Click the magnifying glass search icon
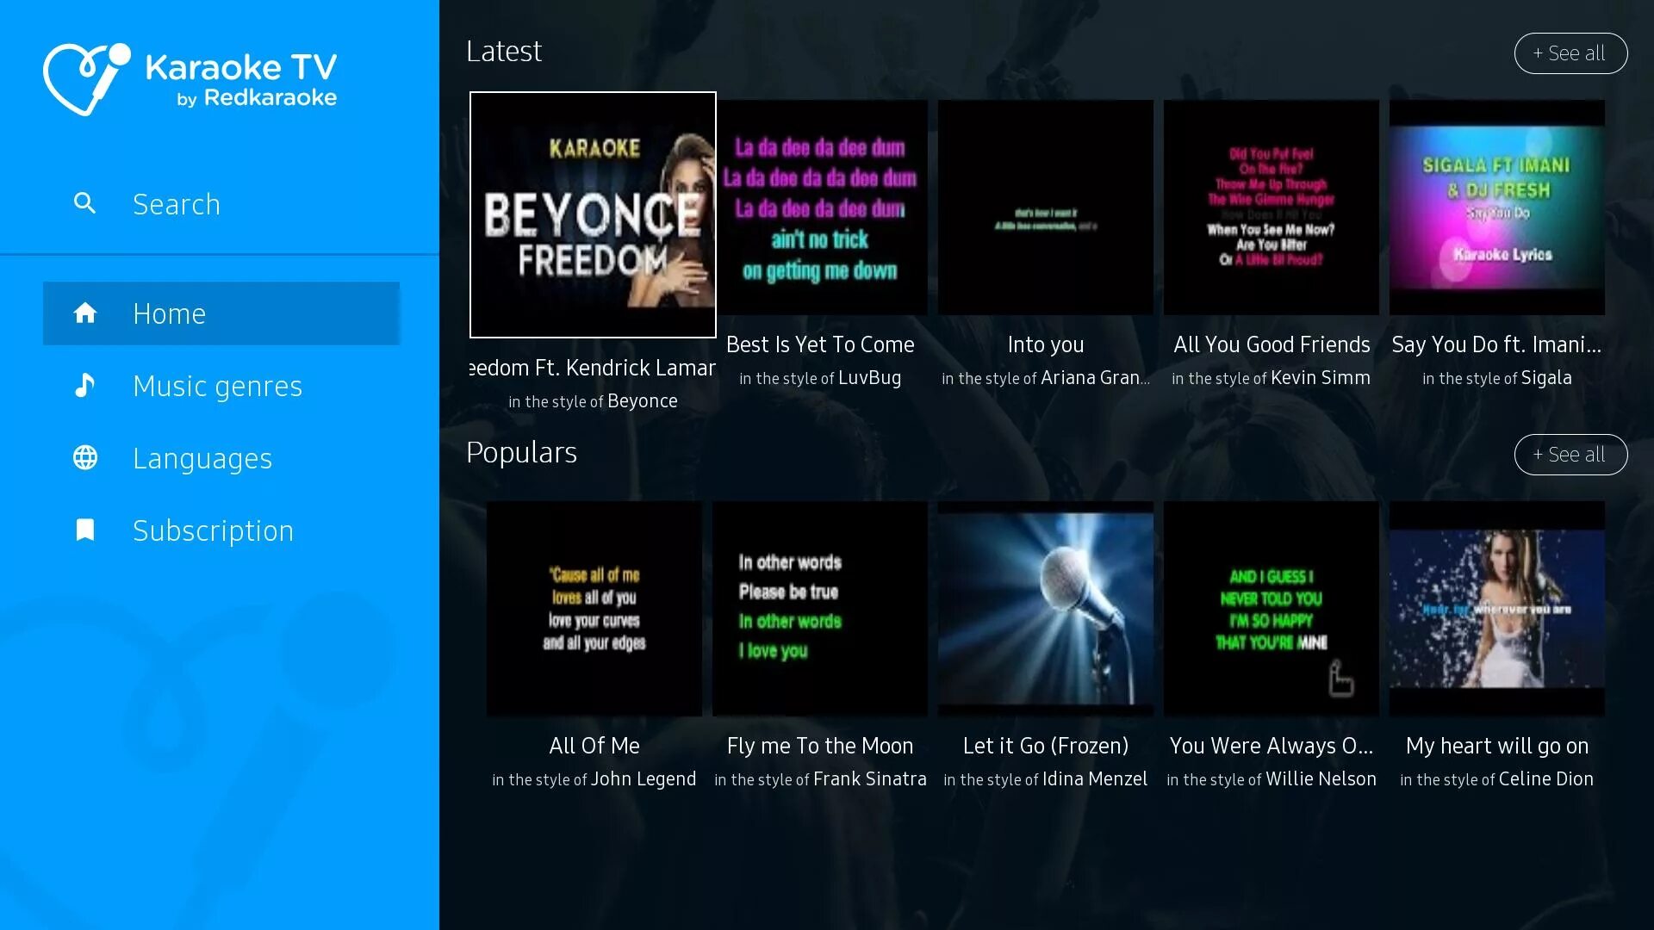The image size is (1654, 930). 84,203
